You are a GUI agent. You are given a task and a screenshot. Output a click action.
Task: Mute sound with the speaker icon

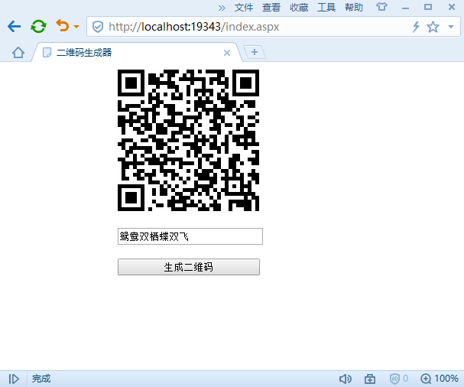click(345, 379)
